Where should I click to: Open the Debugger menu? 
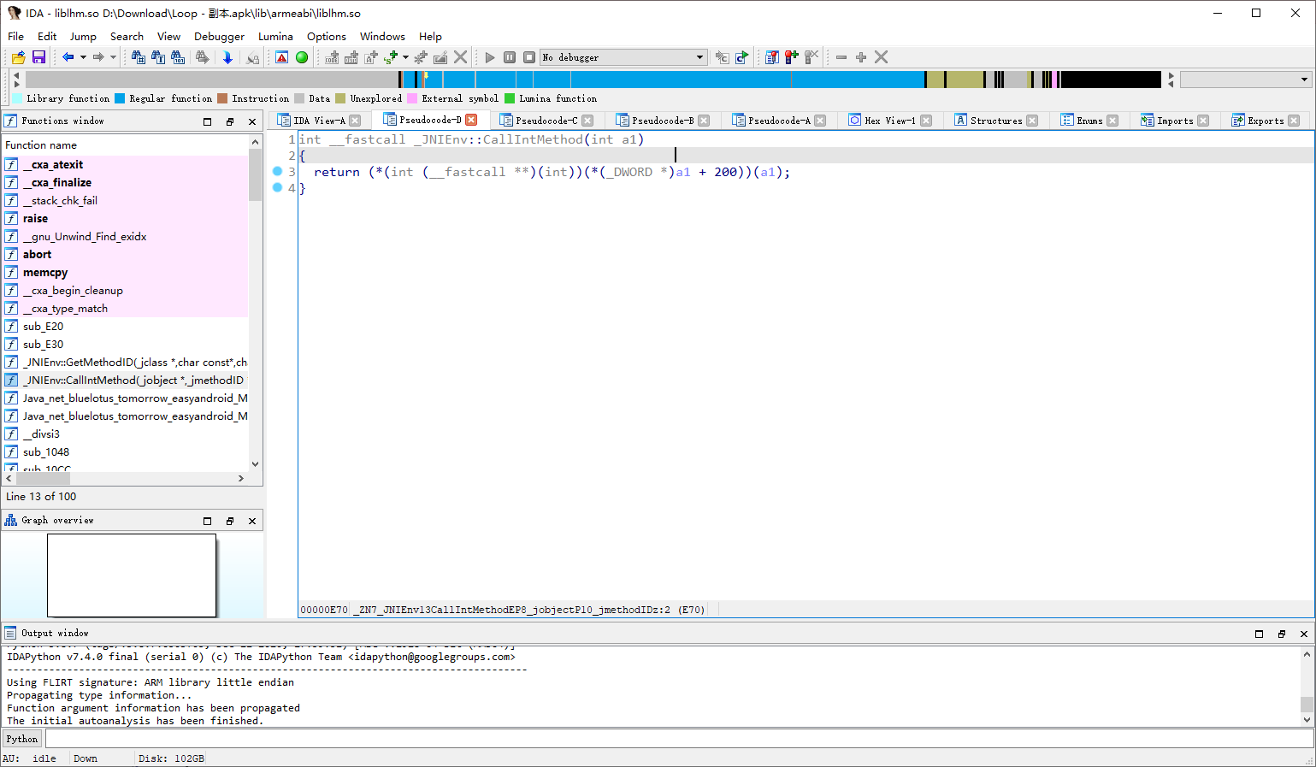[219, 36]
